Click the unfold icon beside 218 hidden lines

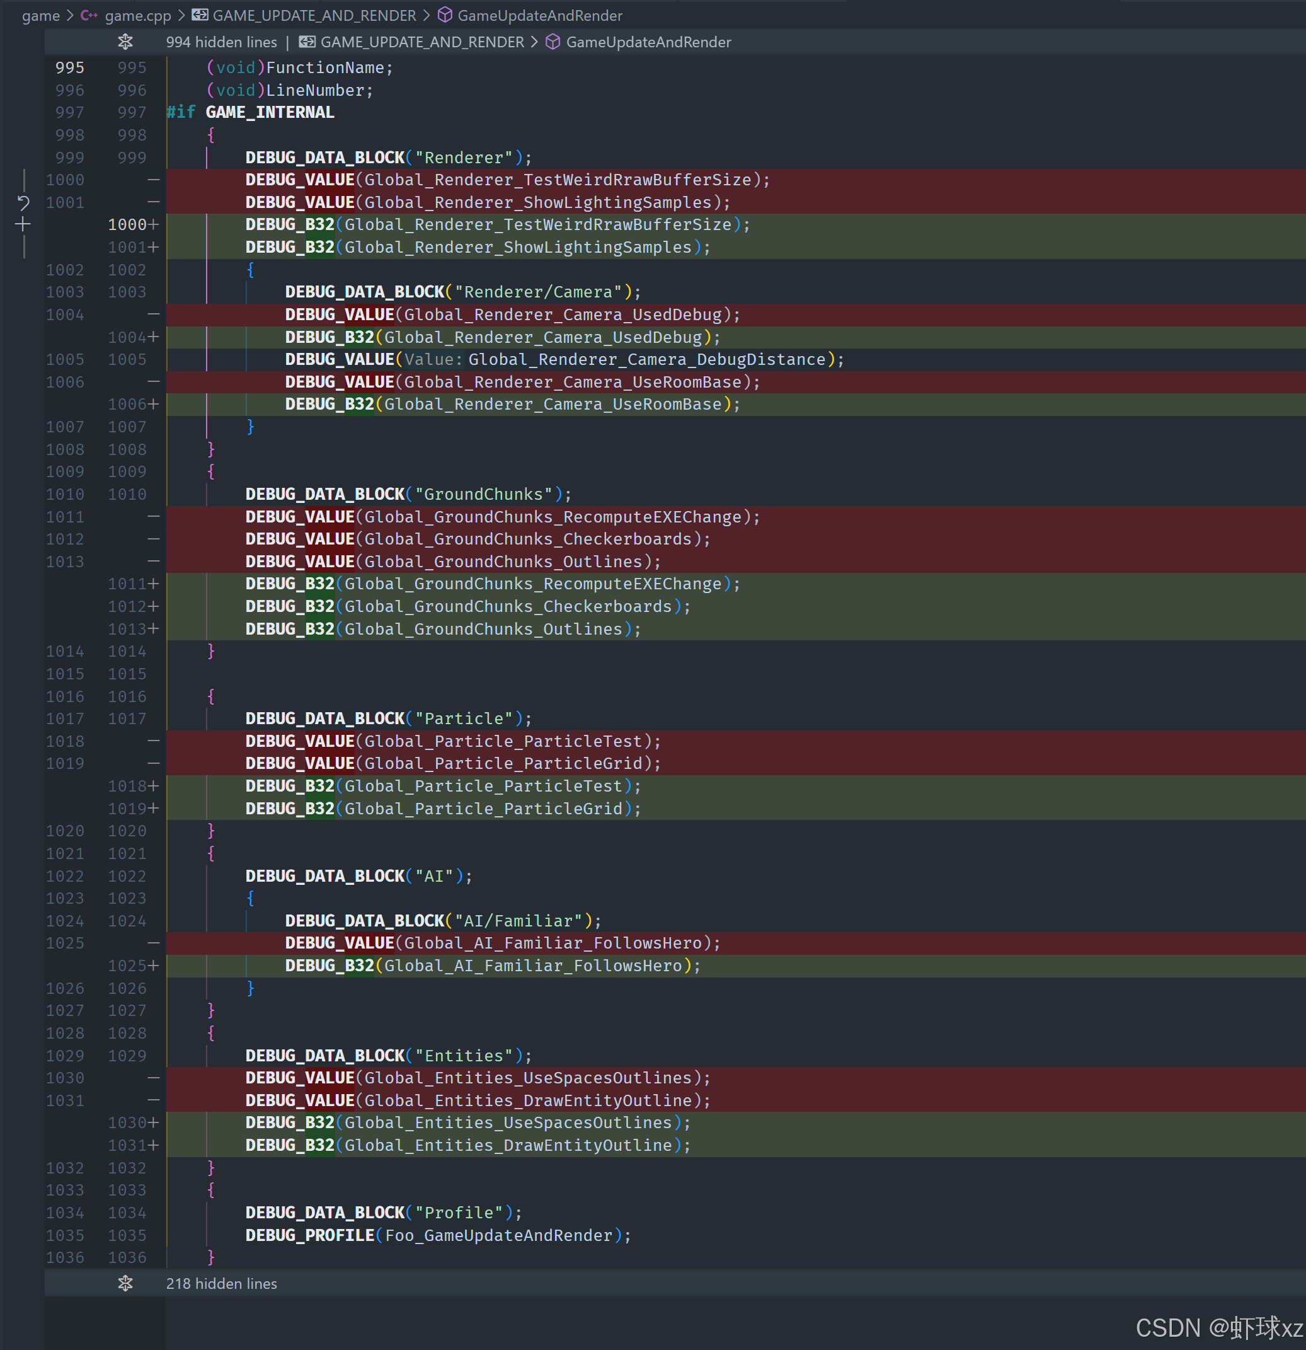[x=125, y=1283]
